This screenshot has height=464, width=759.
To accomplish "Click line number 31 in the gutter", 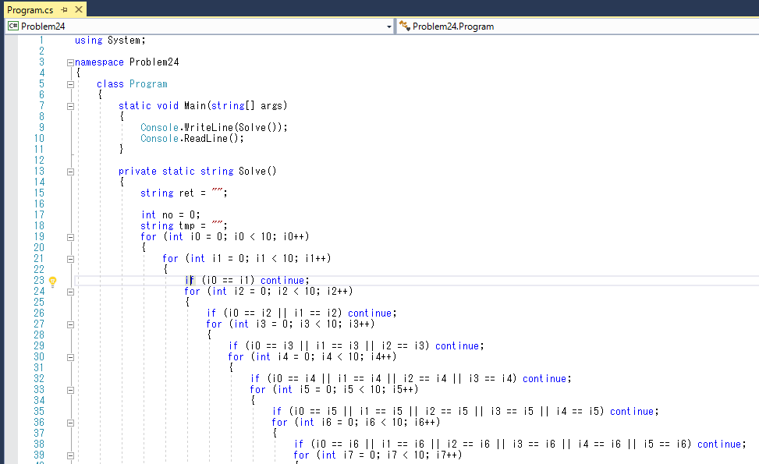I will [x=39, y=368].
